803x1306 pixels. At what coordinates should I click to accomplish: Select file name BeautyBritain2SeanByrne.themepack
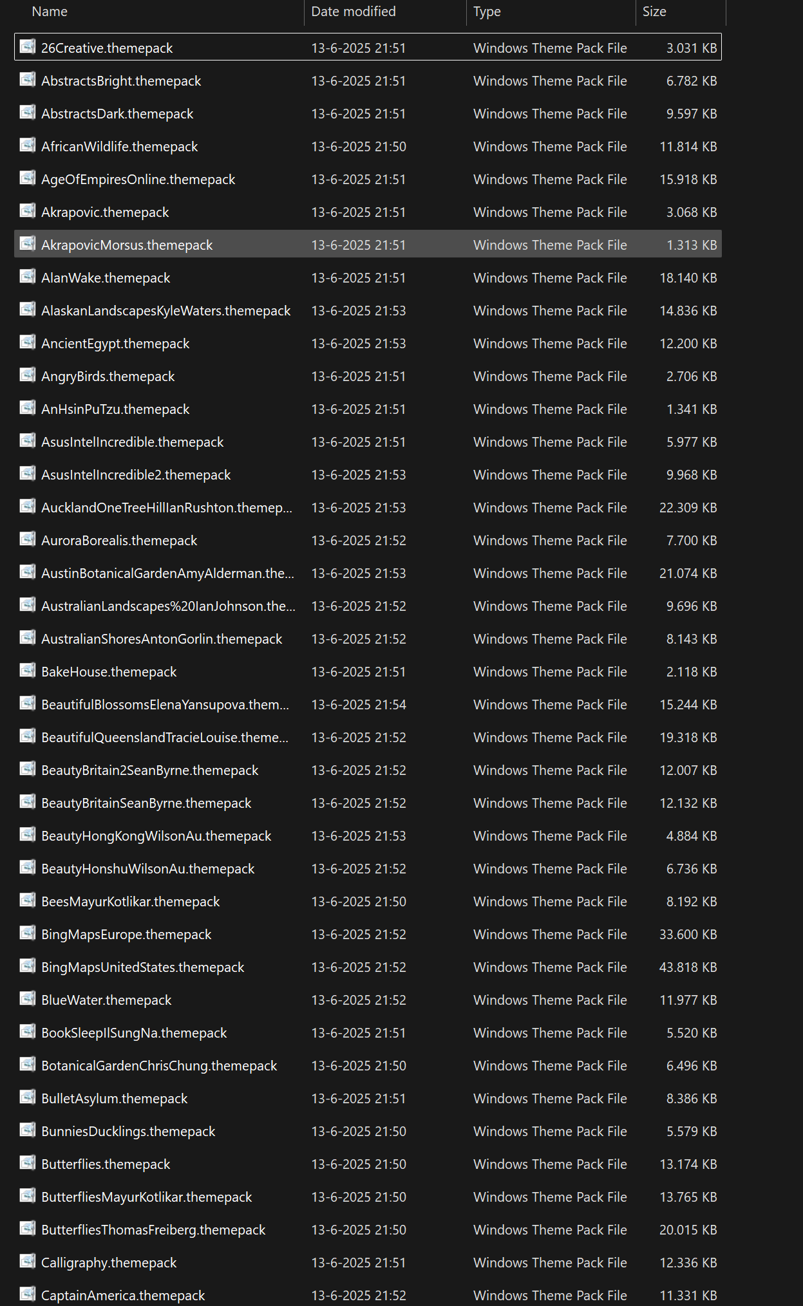150,770
